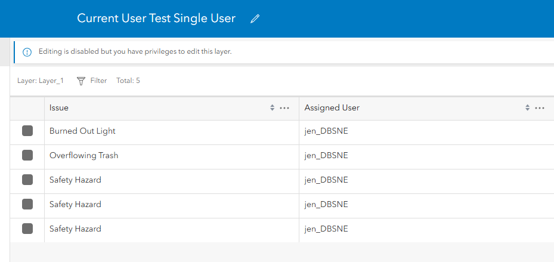
Task: Click the Overflowing Trash cell
Action: 83,156
